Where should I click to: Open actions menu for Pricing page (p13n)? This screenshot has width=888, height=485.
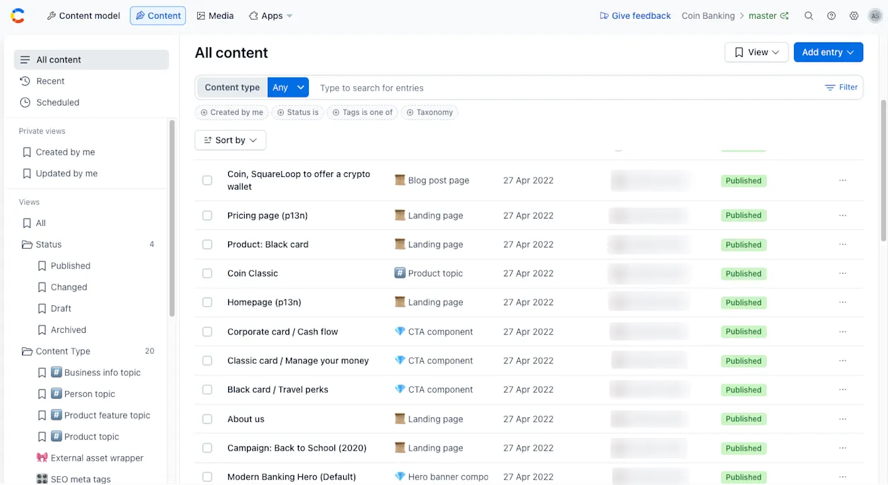pyautogui.click(x=842, y=215)
